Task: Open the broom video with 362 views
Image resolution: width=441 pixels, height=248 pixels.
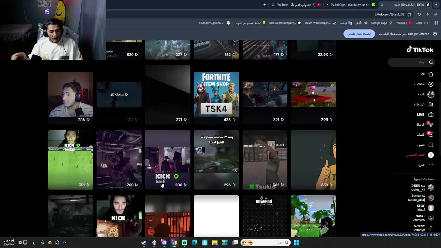Action: click(265, 160)
